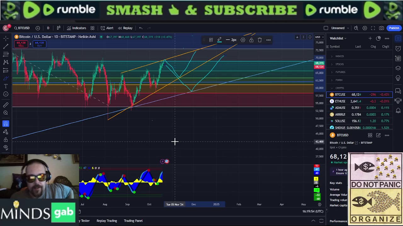Click the Tue 05 Nov '24 date marker
Image resolution: width=403 pixels, height=226 pixels.
(x=175, y=204)
